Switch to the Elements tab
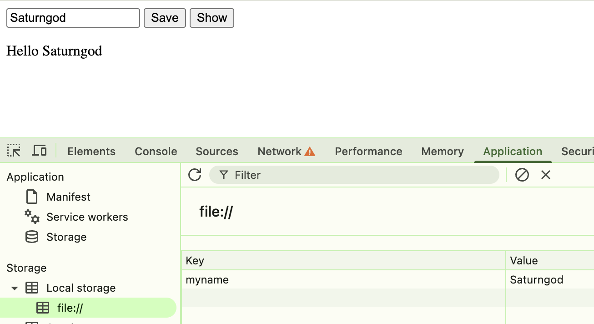 [x=91, y=152]
